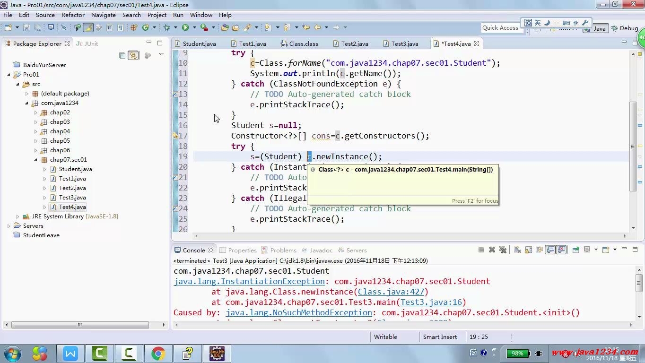Navigate Back with the yellow arrow
Screen dimensions: 645x363
tap(317, 27)
